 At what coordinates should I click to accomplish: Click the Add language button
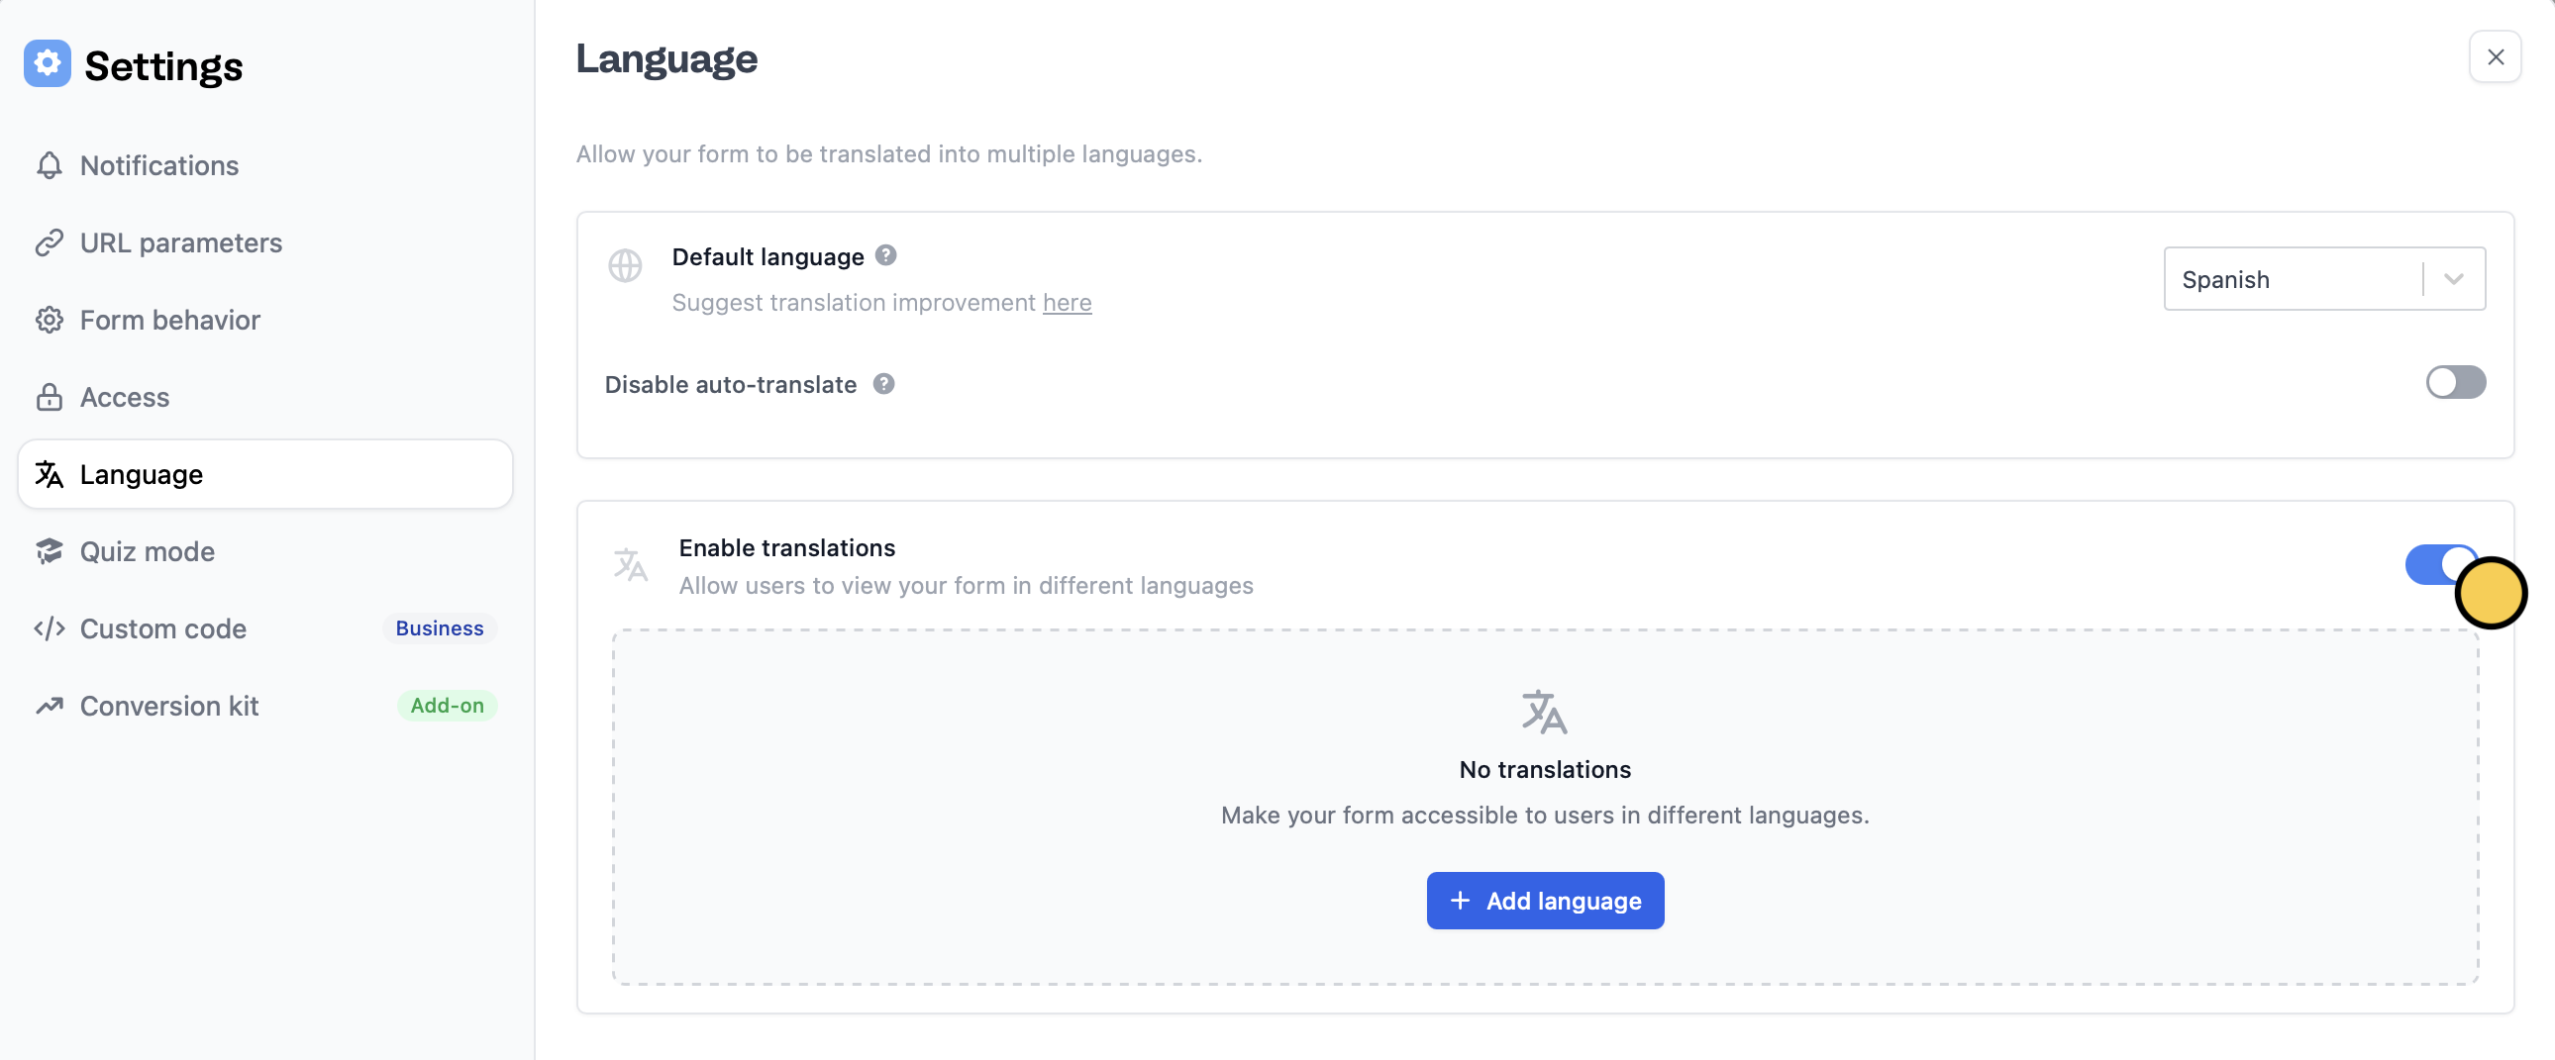(x=1544, y=901)
